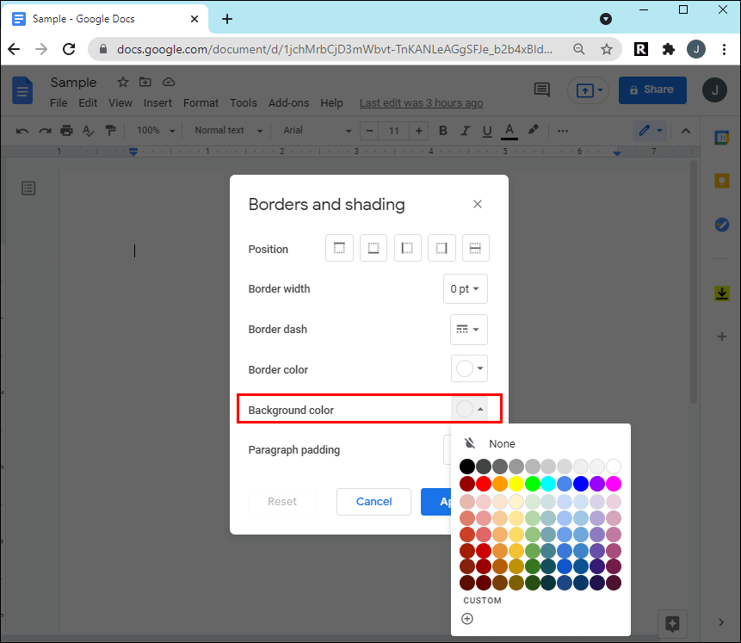Select the top border position icon
Image resolution: width=741 pixels, height=643 pixels.
(339, 249)
